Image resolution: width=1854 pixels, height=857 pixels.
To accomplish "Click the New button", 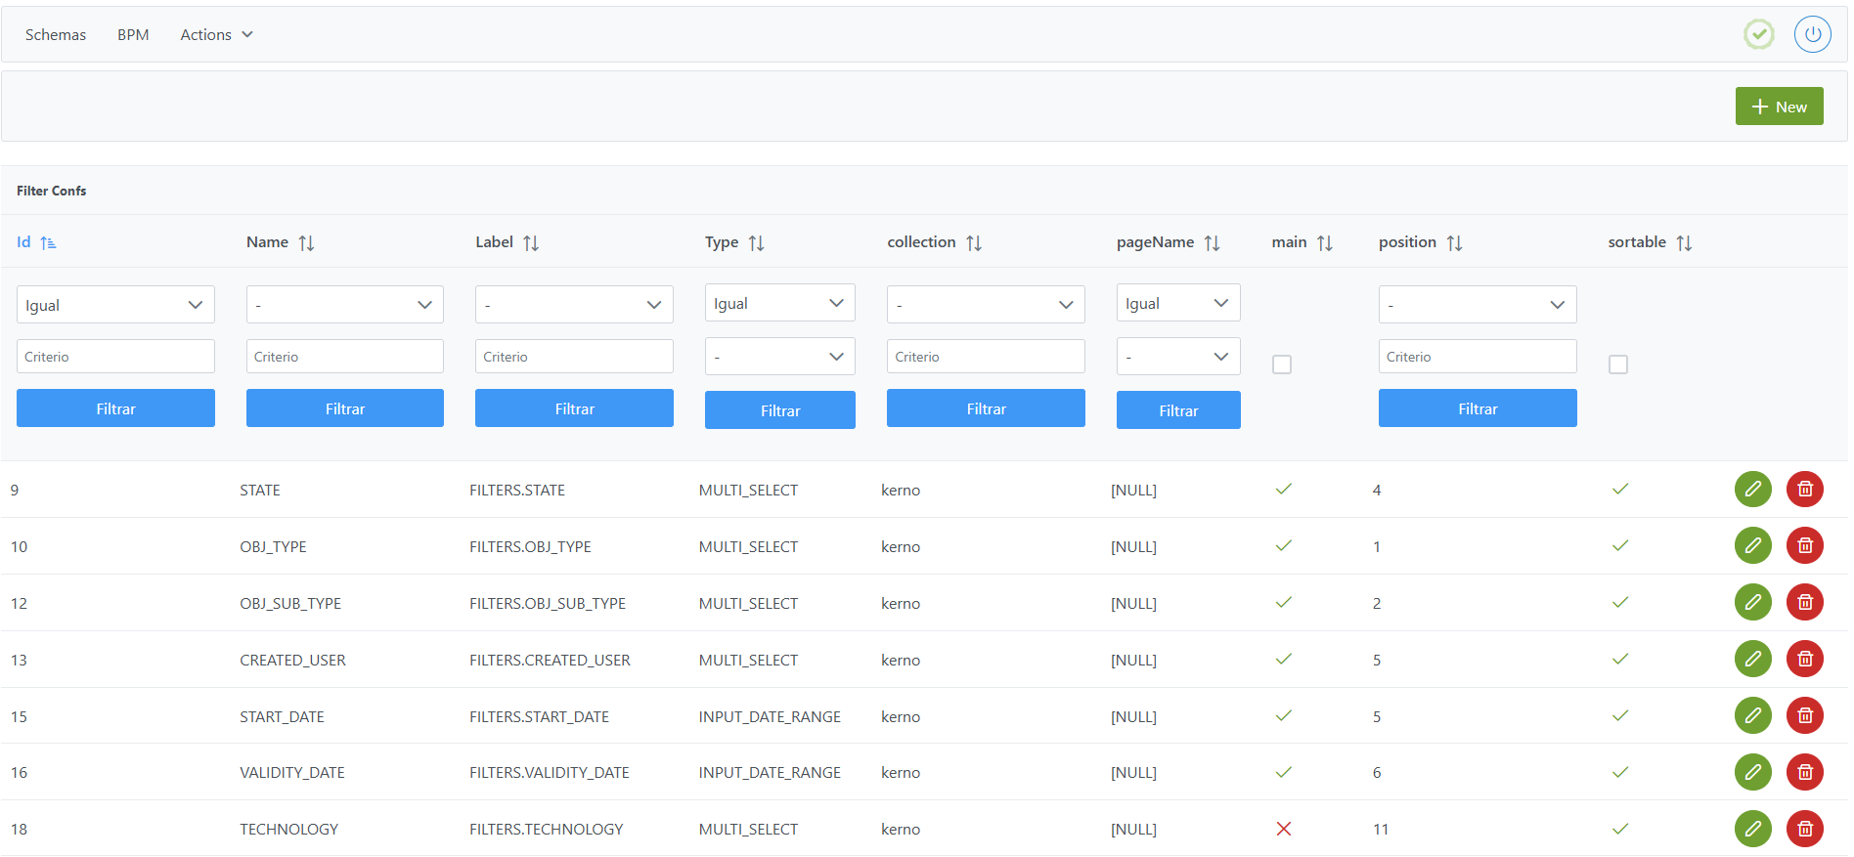I will 1778,107.
